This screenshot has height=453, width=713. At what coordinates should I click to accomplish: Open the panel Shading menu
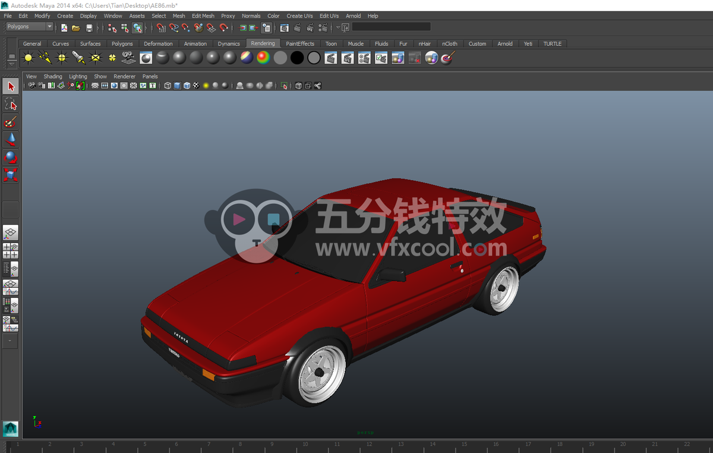(x=53, y=76)
